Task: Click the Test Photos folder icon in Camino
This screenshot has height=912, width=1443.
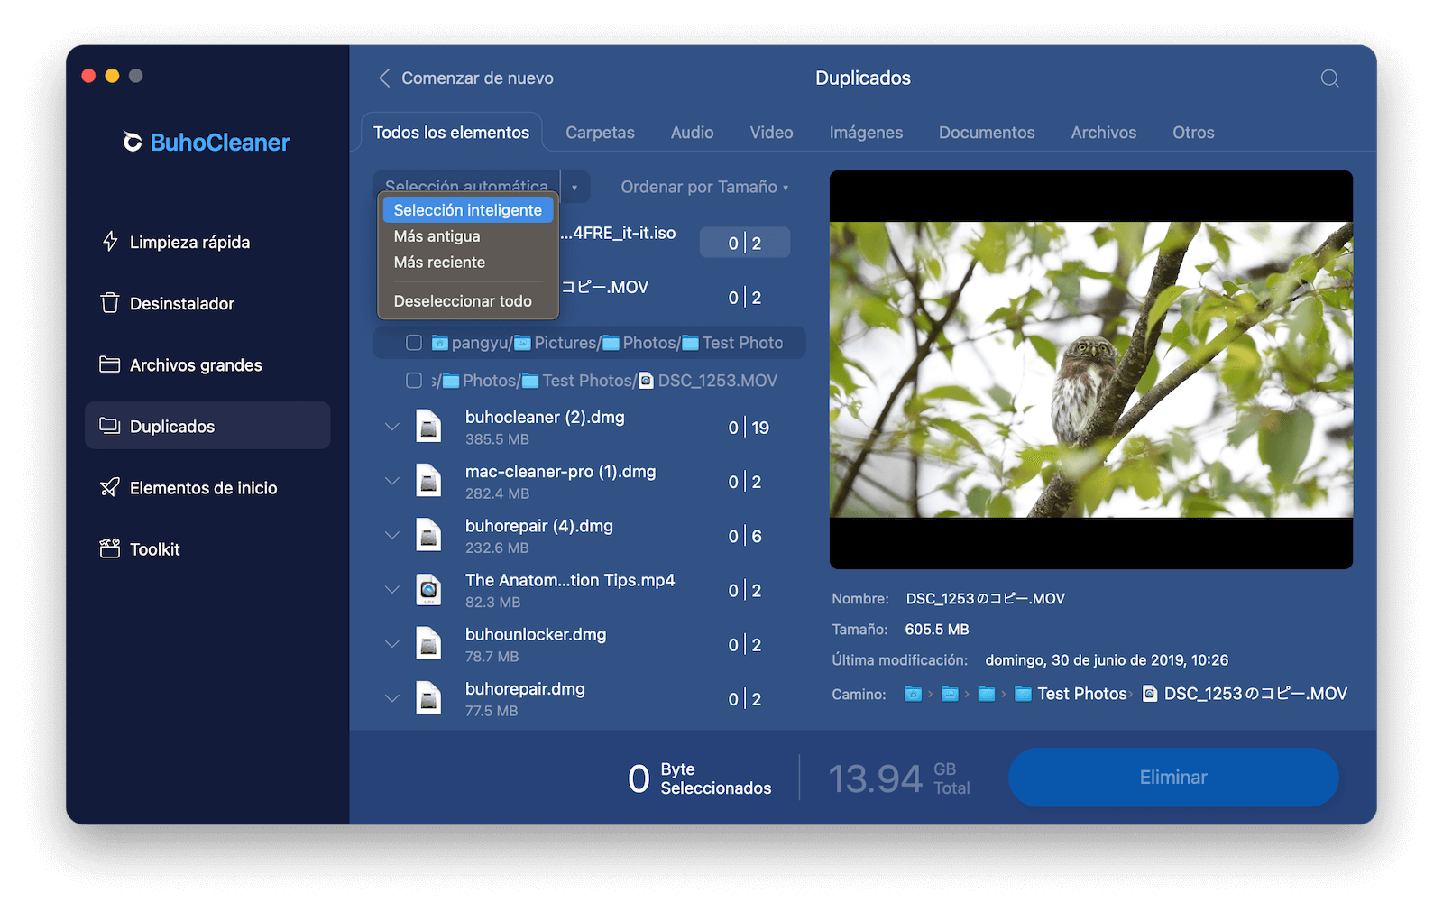Action: tap(1023, 694)
